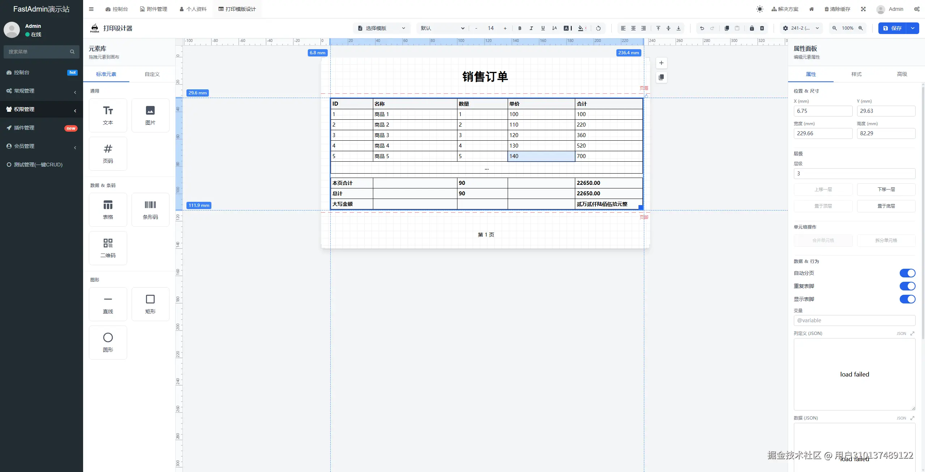Align text to center
Screen dimensions: 925x472
[x=633, y=28]
